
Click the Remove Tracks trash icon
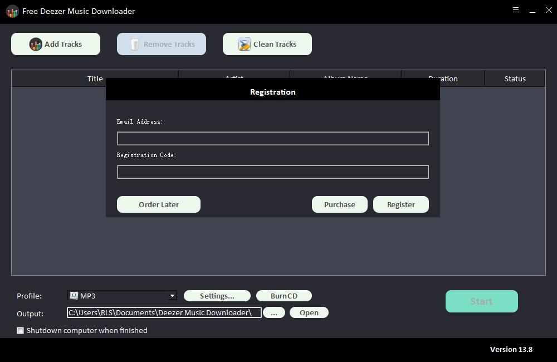(135, 45)
